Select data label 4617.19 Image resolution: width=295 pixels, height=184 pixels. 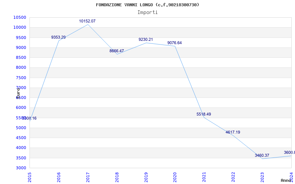[233, 132]
